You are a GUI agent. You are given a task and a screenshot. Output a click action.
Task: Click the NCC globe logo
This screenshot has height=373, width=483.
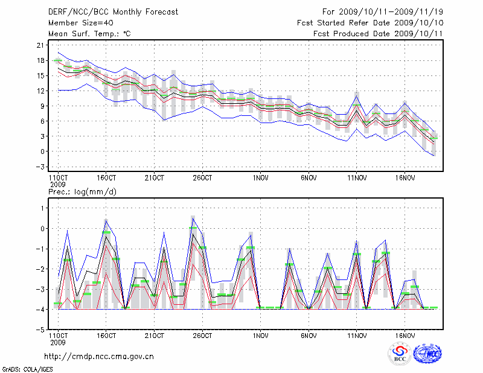coord(427,354)
